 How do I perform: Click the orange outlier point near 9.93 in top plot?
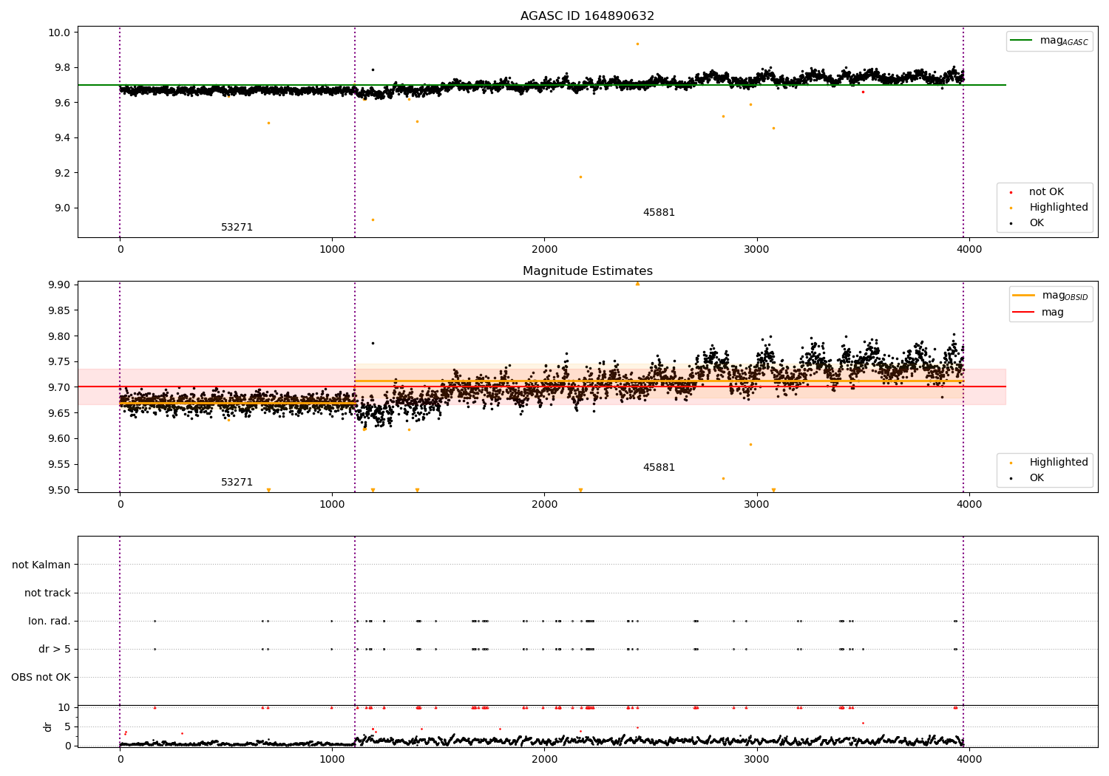click(637, 44)
